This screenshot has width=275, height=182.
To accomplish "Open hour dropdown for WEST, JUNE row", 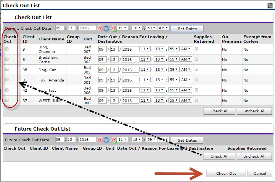I will (x=145, y=100).
